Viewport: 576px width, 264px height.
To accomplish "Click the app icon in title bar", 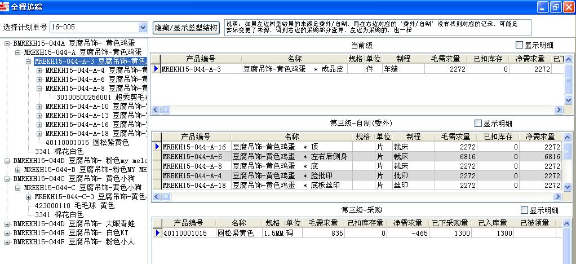I will point(5,6).
